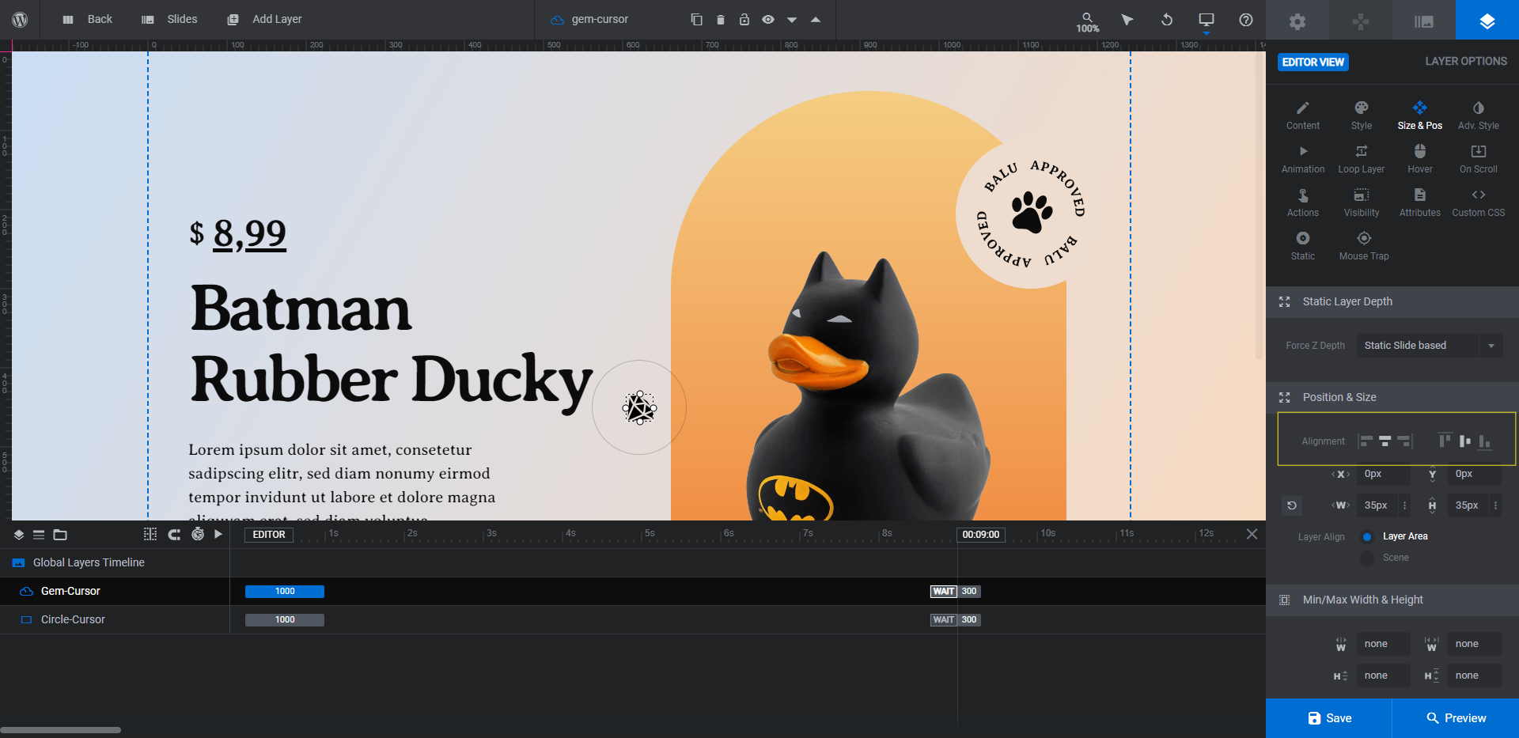Viewport: 1519px width, 738px height.
Task: Open the layer order dropdown arrow
Action: [x=792, y=20]
